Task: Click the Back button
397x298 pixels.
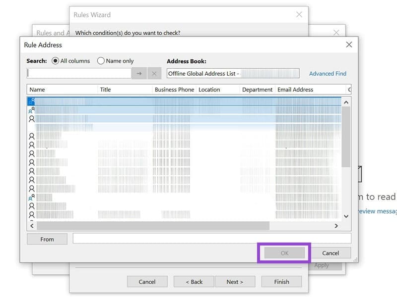Action: pos(194,282)
